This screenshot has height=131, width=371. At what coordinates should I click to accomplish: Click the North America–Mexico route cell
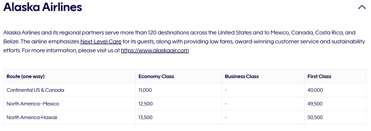tap(69, 104)
